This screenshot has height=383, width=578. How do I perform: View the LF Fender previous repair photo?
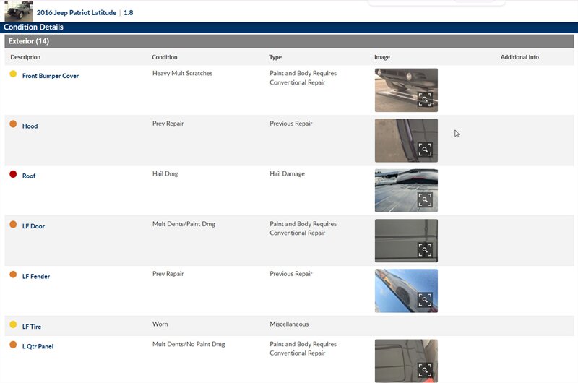(x=406, y=291)
